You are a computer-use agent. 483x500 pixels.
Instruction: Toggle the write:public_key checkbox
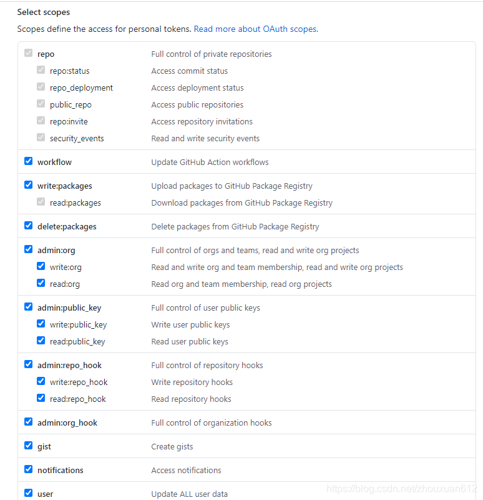pos(41,323)
